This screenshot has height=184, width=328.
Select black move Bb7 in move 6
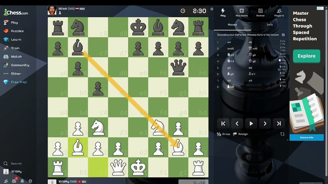(x=252, y=74)
